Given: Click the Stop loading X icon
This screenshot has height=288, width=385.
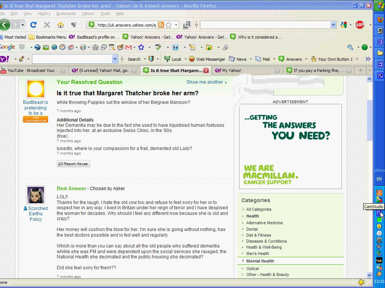Looking at the screenshot, I should coord(47,24).
